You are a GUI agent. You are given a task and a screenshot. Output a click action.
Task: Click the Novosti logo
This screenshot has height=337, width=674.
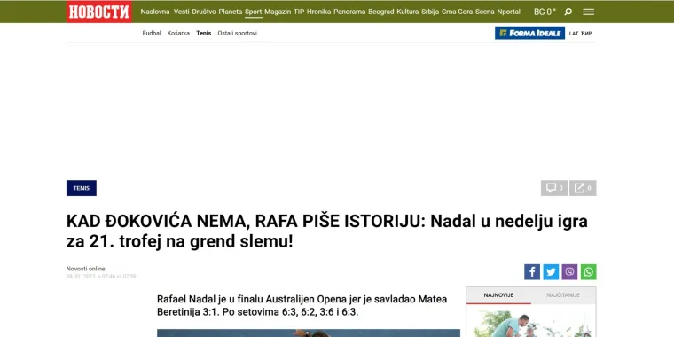(x=99, y=12)
